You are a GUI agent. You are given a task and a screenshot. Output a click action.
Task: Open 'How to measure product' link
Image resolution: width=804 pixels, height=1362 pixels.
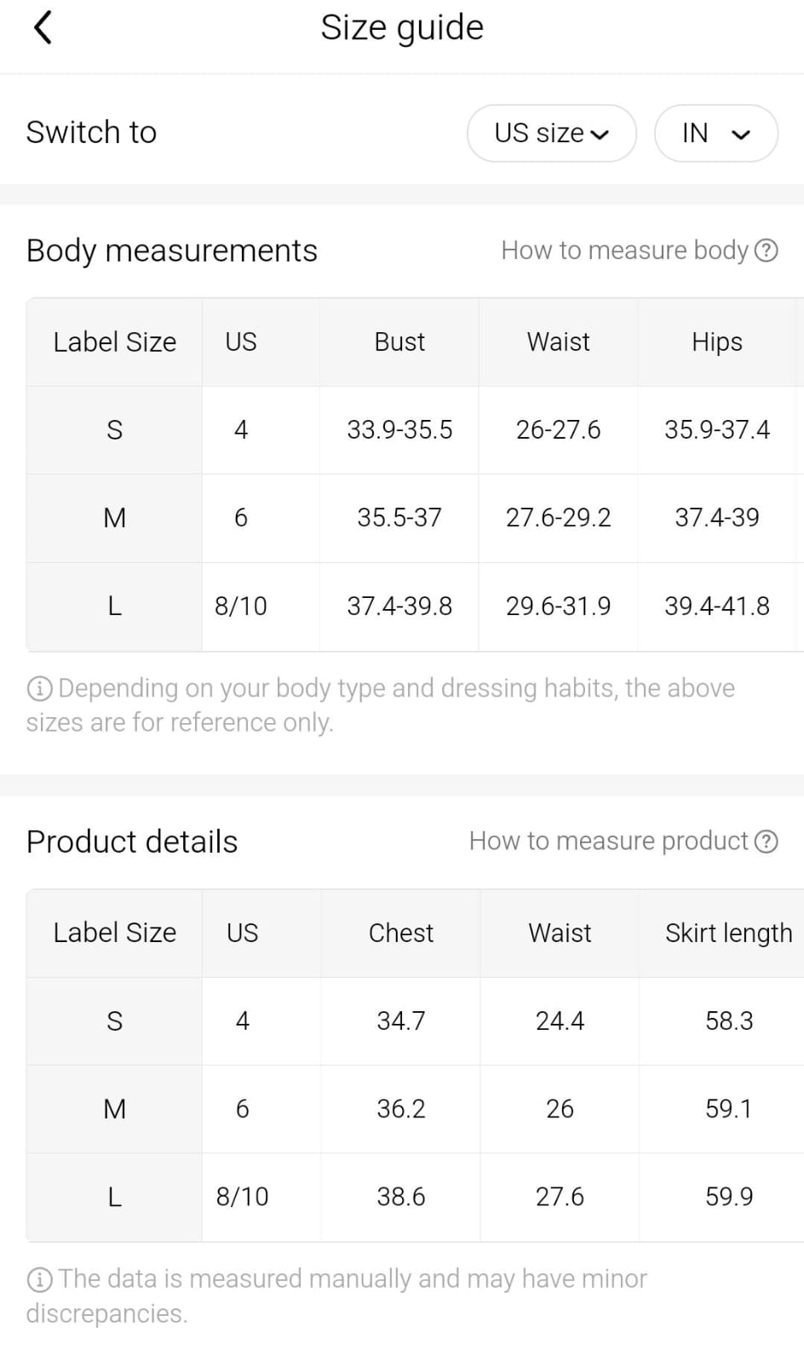pos(608,842)
